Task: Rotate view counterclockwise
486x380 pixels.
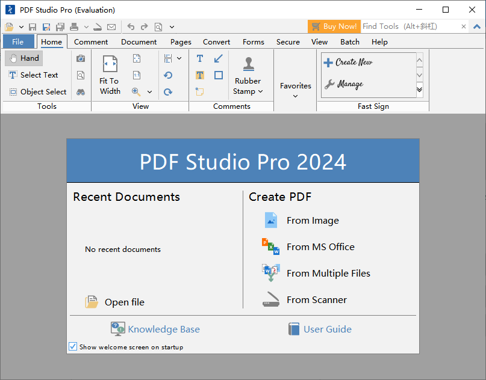Action: tap(168, 75)
